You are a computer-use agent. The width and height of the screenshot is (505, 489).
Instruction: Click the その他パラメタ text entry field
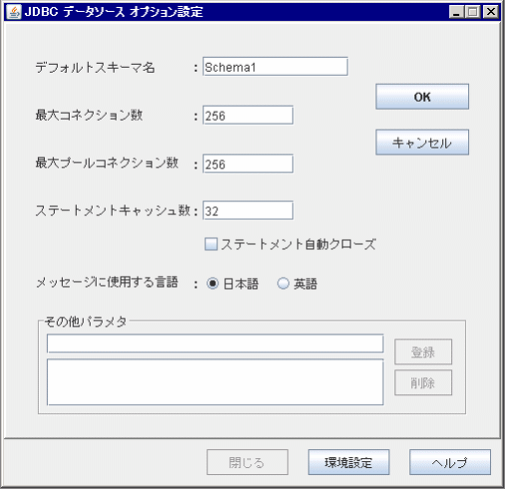pos(216,343)
